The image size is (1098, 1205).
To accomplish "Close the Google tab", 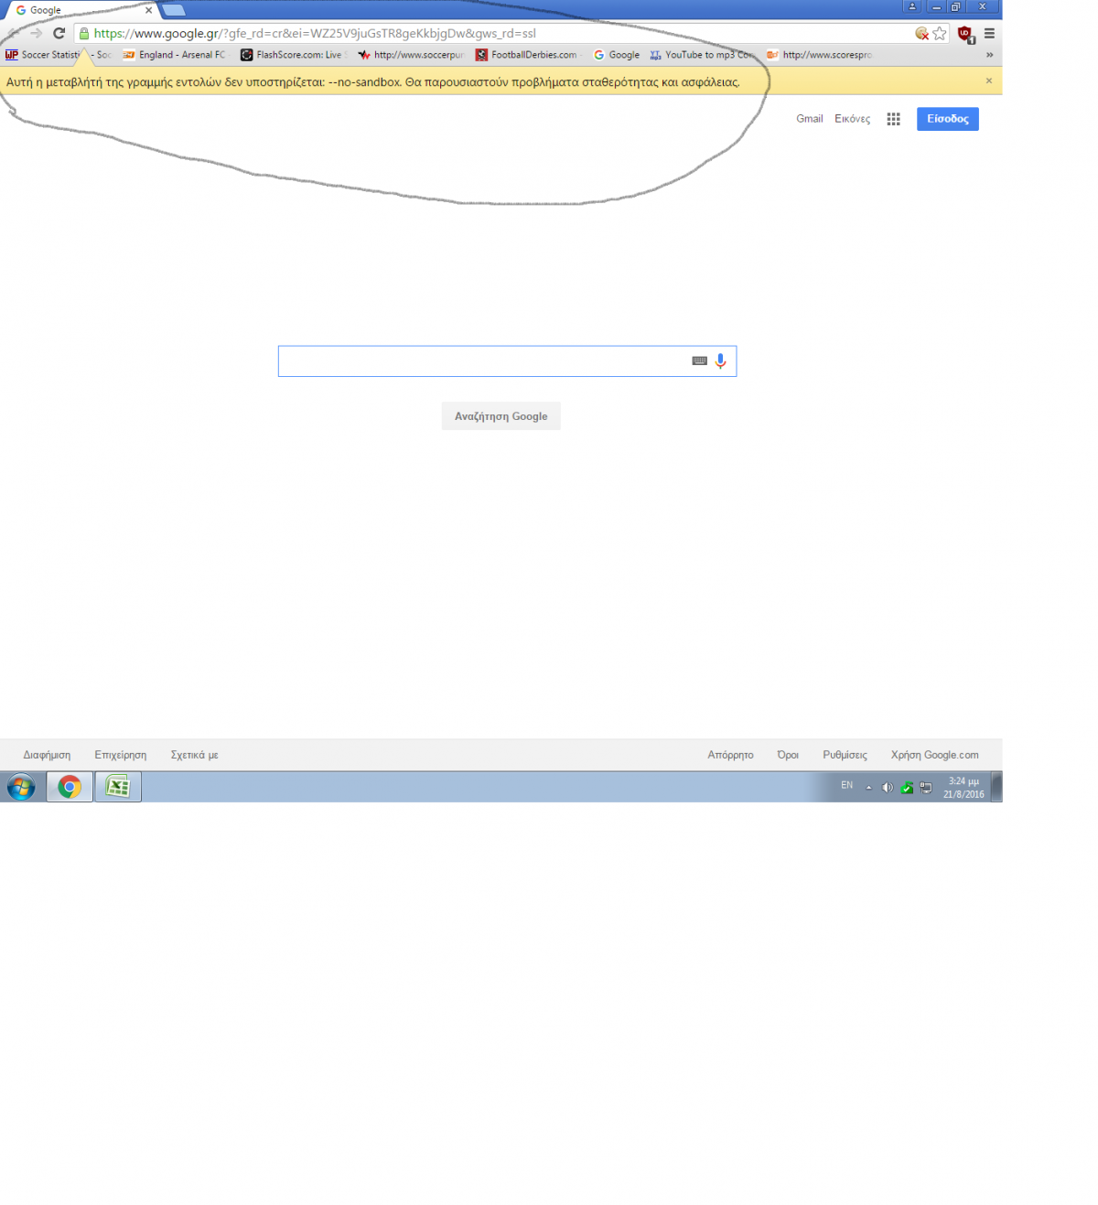I will point(148,10).
